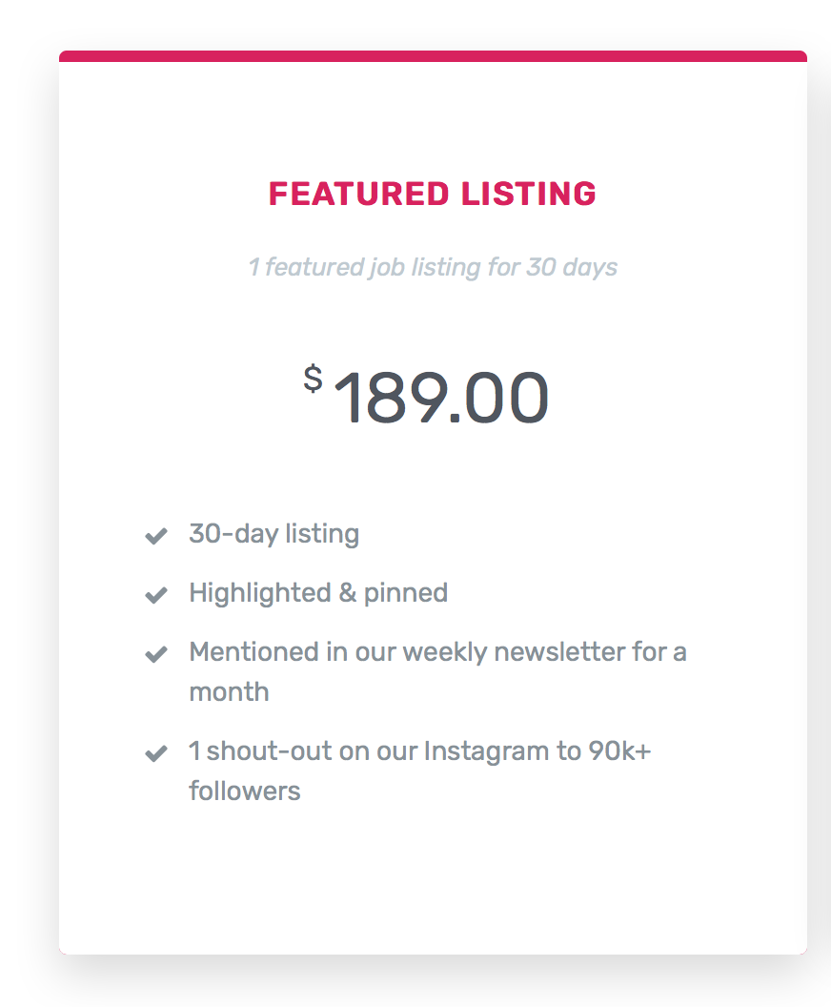831x1007 pixels.
Task: Click the weekly newsletter feature text
Action: (x=437, y=671)
